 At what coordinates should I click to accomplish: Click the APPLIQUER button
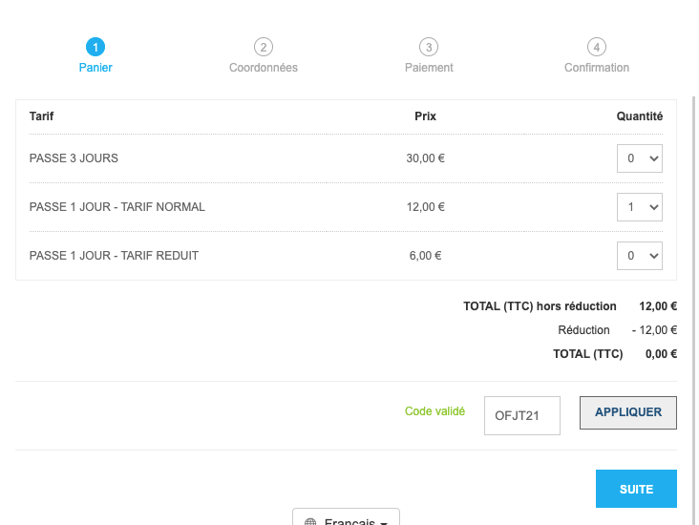(628, 412)
